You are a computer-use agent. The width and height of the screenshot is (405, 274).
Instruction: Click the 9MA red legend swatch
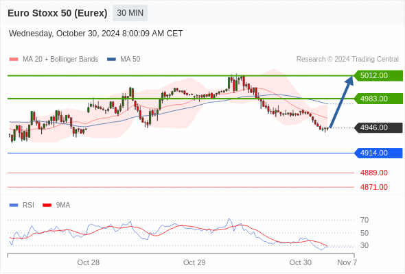point(47,206)
